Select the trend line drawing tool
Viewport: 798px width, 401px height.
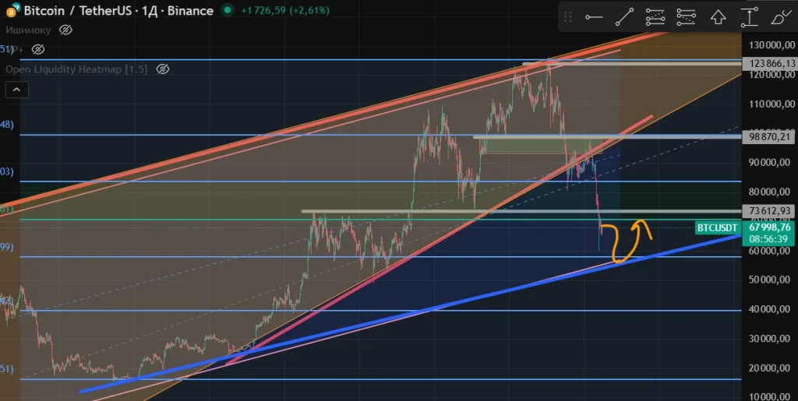click(624, 17)
